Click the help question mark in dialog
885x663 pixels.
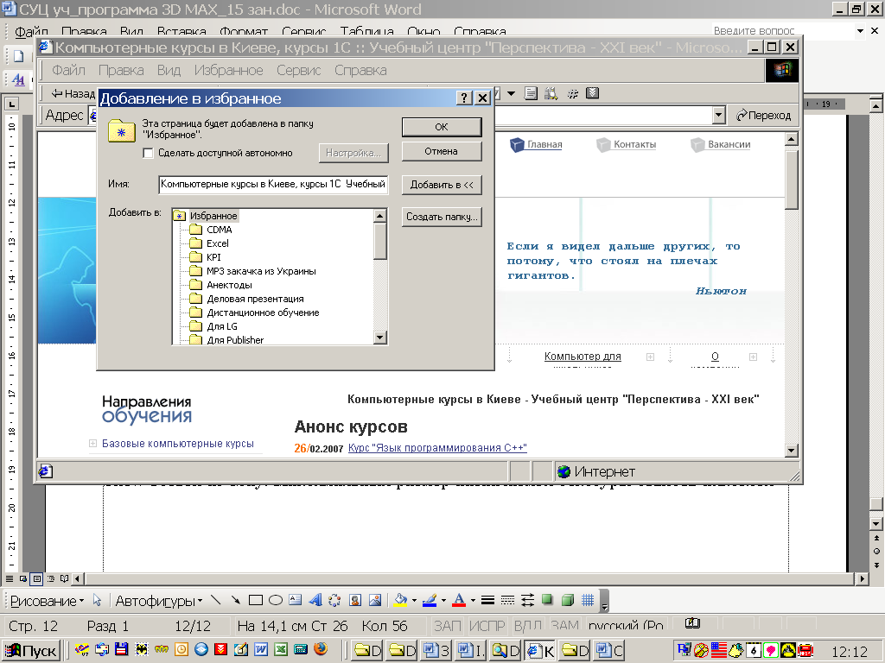pyautogui.click(x=464, y=98)
